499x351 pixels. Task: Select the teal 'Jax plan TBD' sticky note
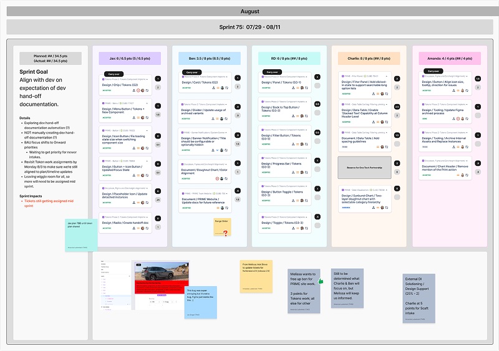[81, 235]
